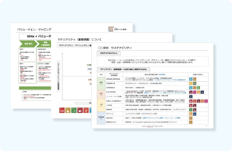The image size is (232, 151).
Task: Click the navy SDG icon in the 社会/地域活動 row
Action: 202,92
